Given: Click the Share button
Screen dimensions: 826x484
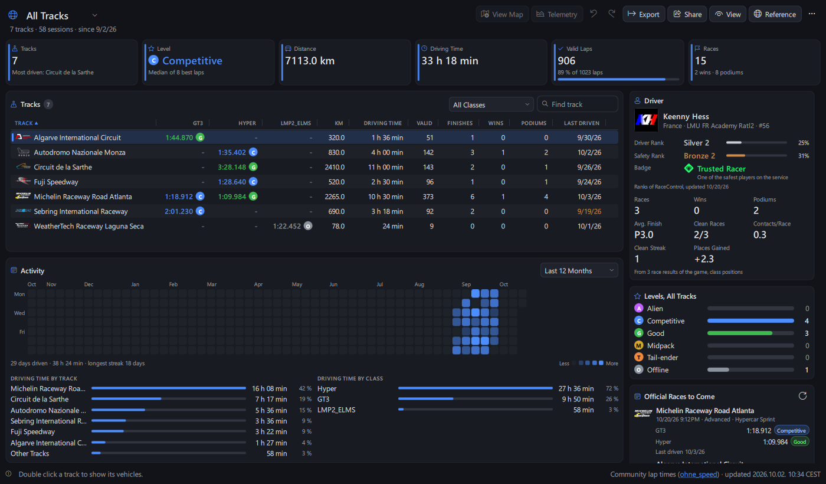Looking at the screenshot, I should pyautogui.click(x=687, y=14).
